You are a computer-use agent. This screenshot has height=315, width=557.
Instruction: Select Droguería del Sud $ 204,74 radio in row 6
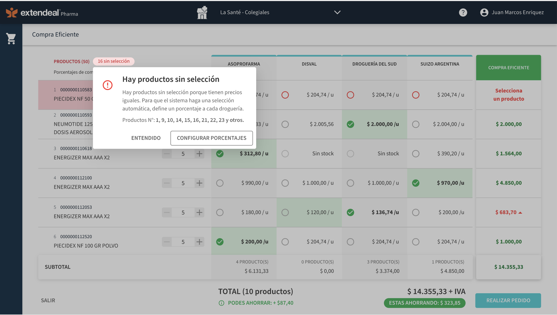point(350,242)
